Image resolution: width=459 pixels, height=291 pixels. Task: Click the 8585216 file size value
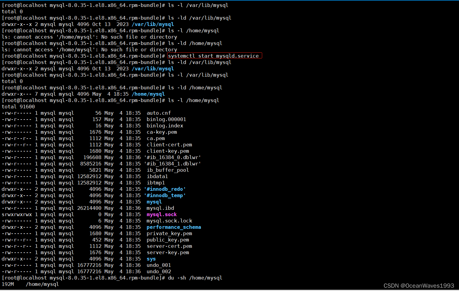pyautogui.click(x=91, y=164)
